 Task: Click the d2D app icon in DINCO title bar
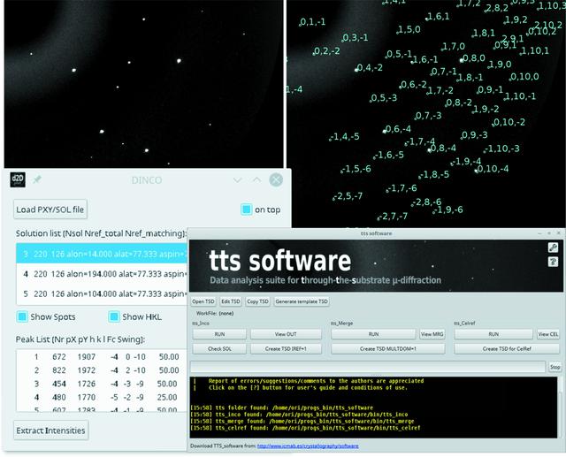(x=18, y=179)
